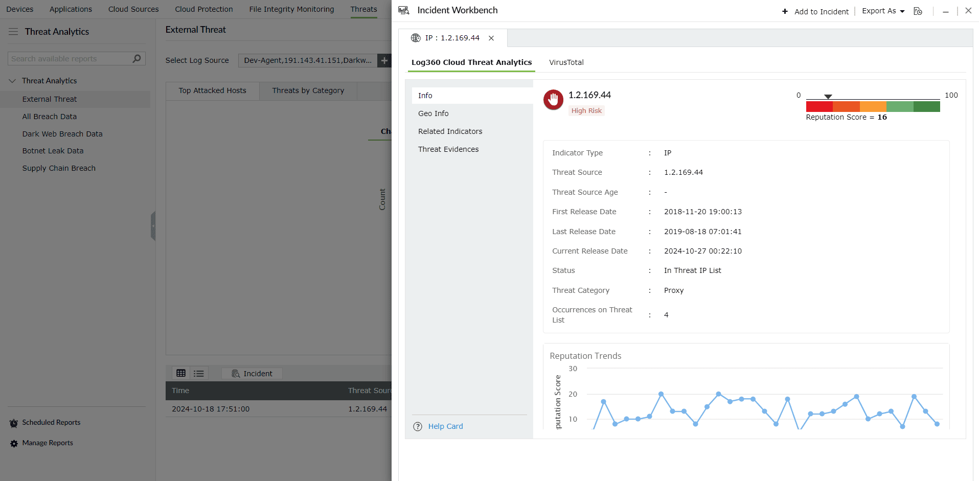Open the report settings icon beside Export As
This screenshot has height=481, width=979.
coord(918,11)
